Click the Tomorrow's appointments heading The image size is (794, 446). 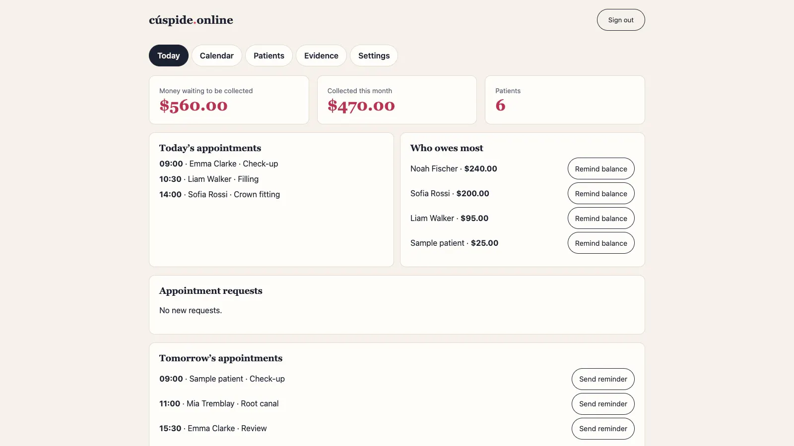221,358
